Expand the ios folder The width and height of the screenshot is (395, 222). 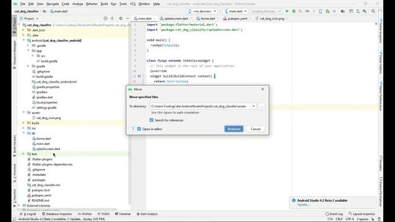(24, 128)
